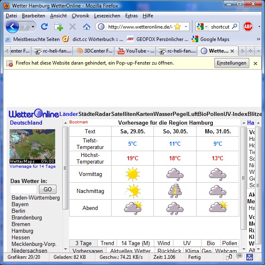
Task: Open a new tab with the green plus icon
Action: pyautogui.click(x=58, y=26)
